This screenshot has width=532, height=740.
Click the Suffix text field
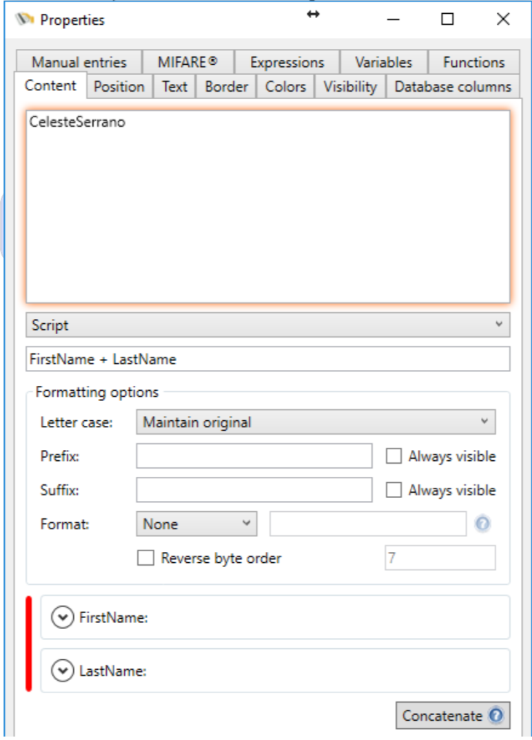click(254, 490)
